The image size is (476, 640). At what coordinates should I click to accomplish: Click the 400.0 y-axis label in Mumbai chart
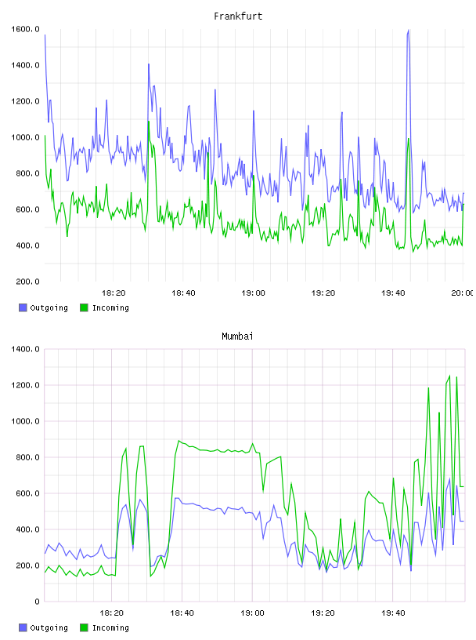click(27, 529)
